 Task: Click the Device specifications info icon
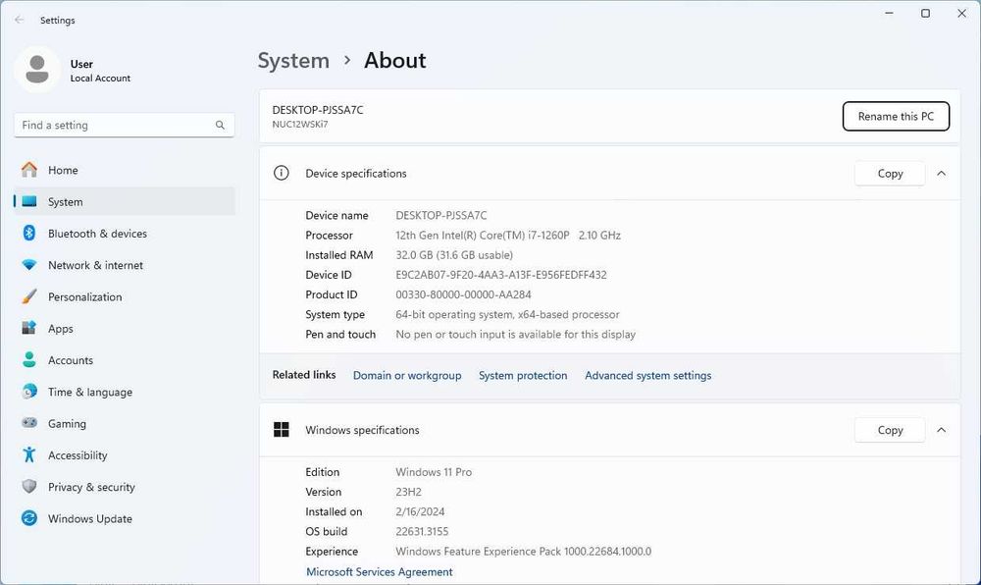coord(282,174)
